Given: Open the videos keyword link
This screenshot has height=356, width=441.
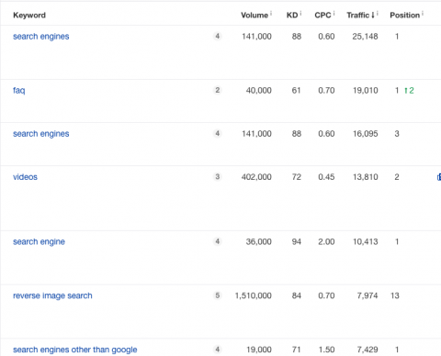Looking at the screenshot, I should point(25,177).
